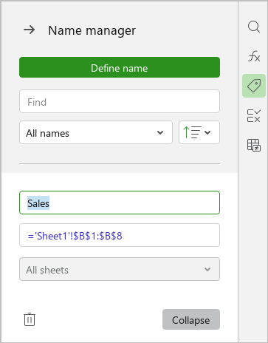Click the ='Sheet1'!$B$1:$B$8 range field
Viewport: 268px width, 343px height.
[120, 235]
